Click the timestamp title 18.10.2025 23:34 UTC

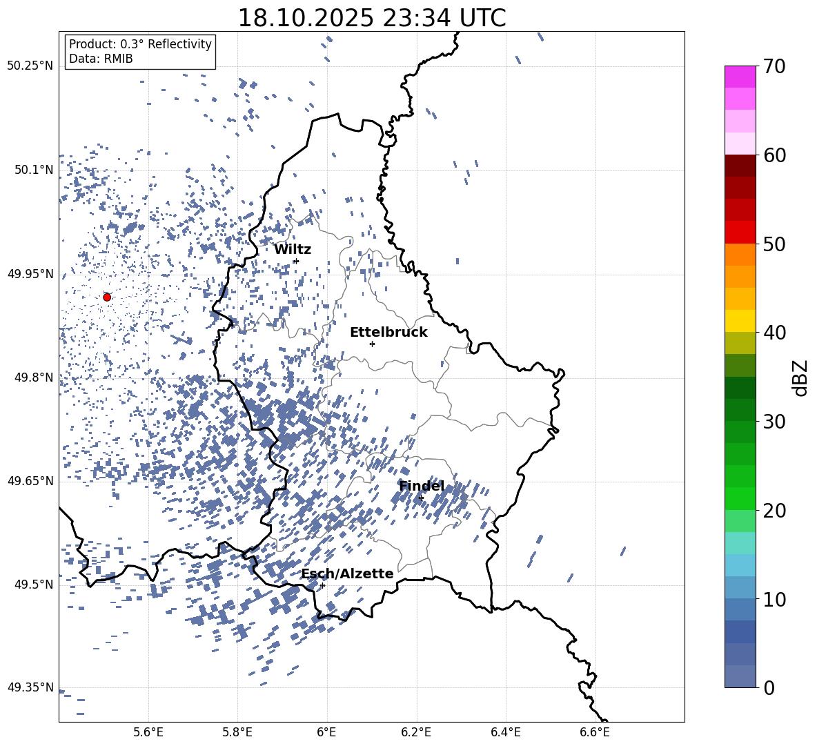371,18
